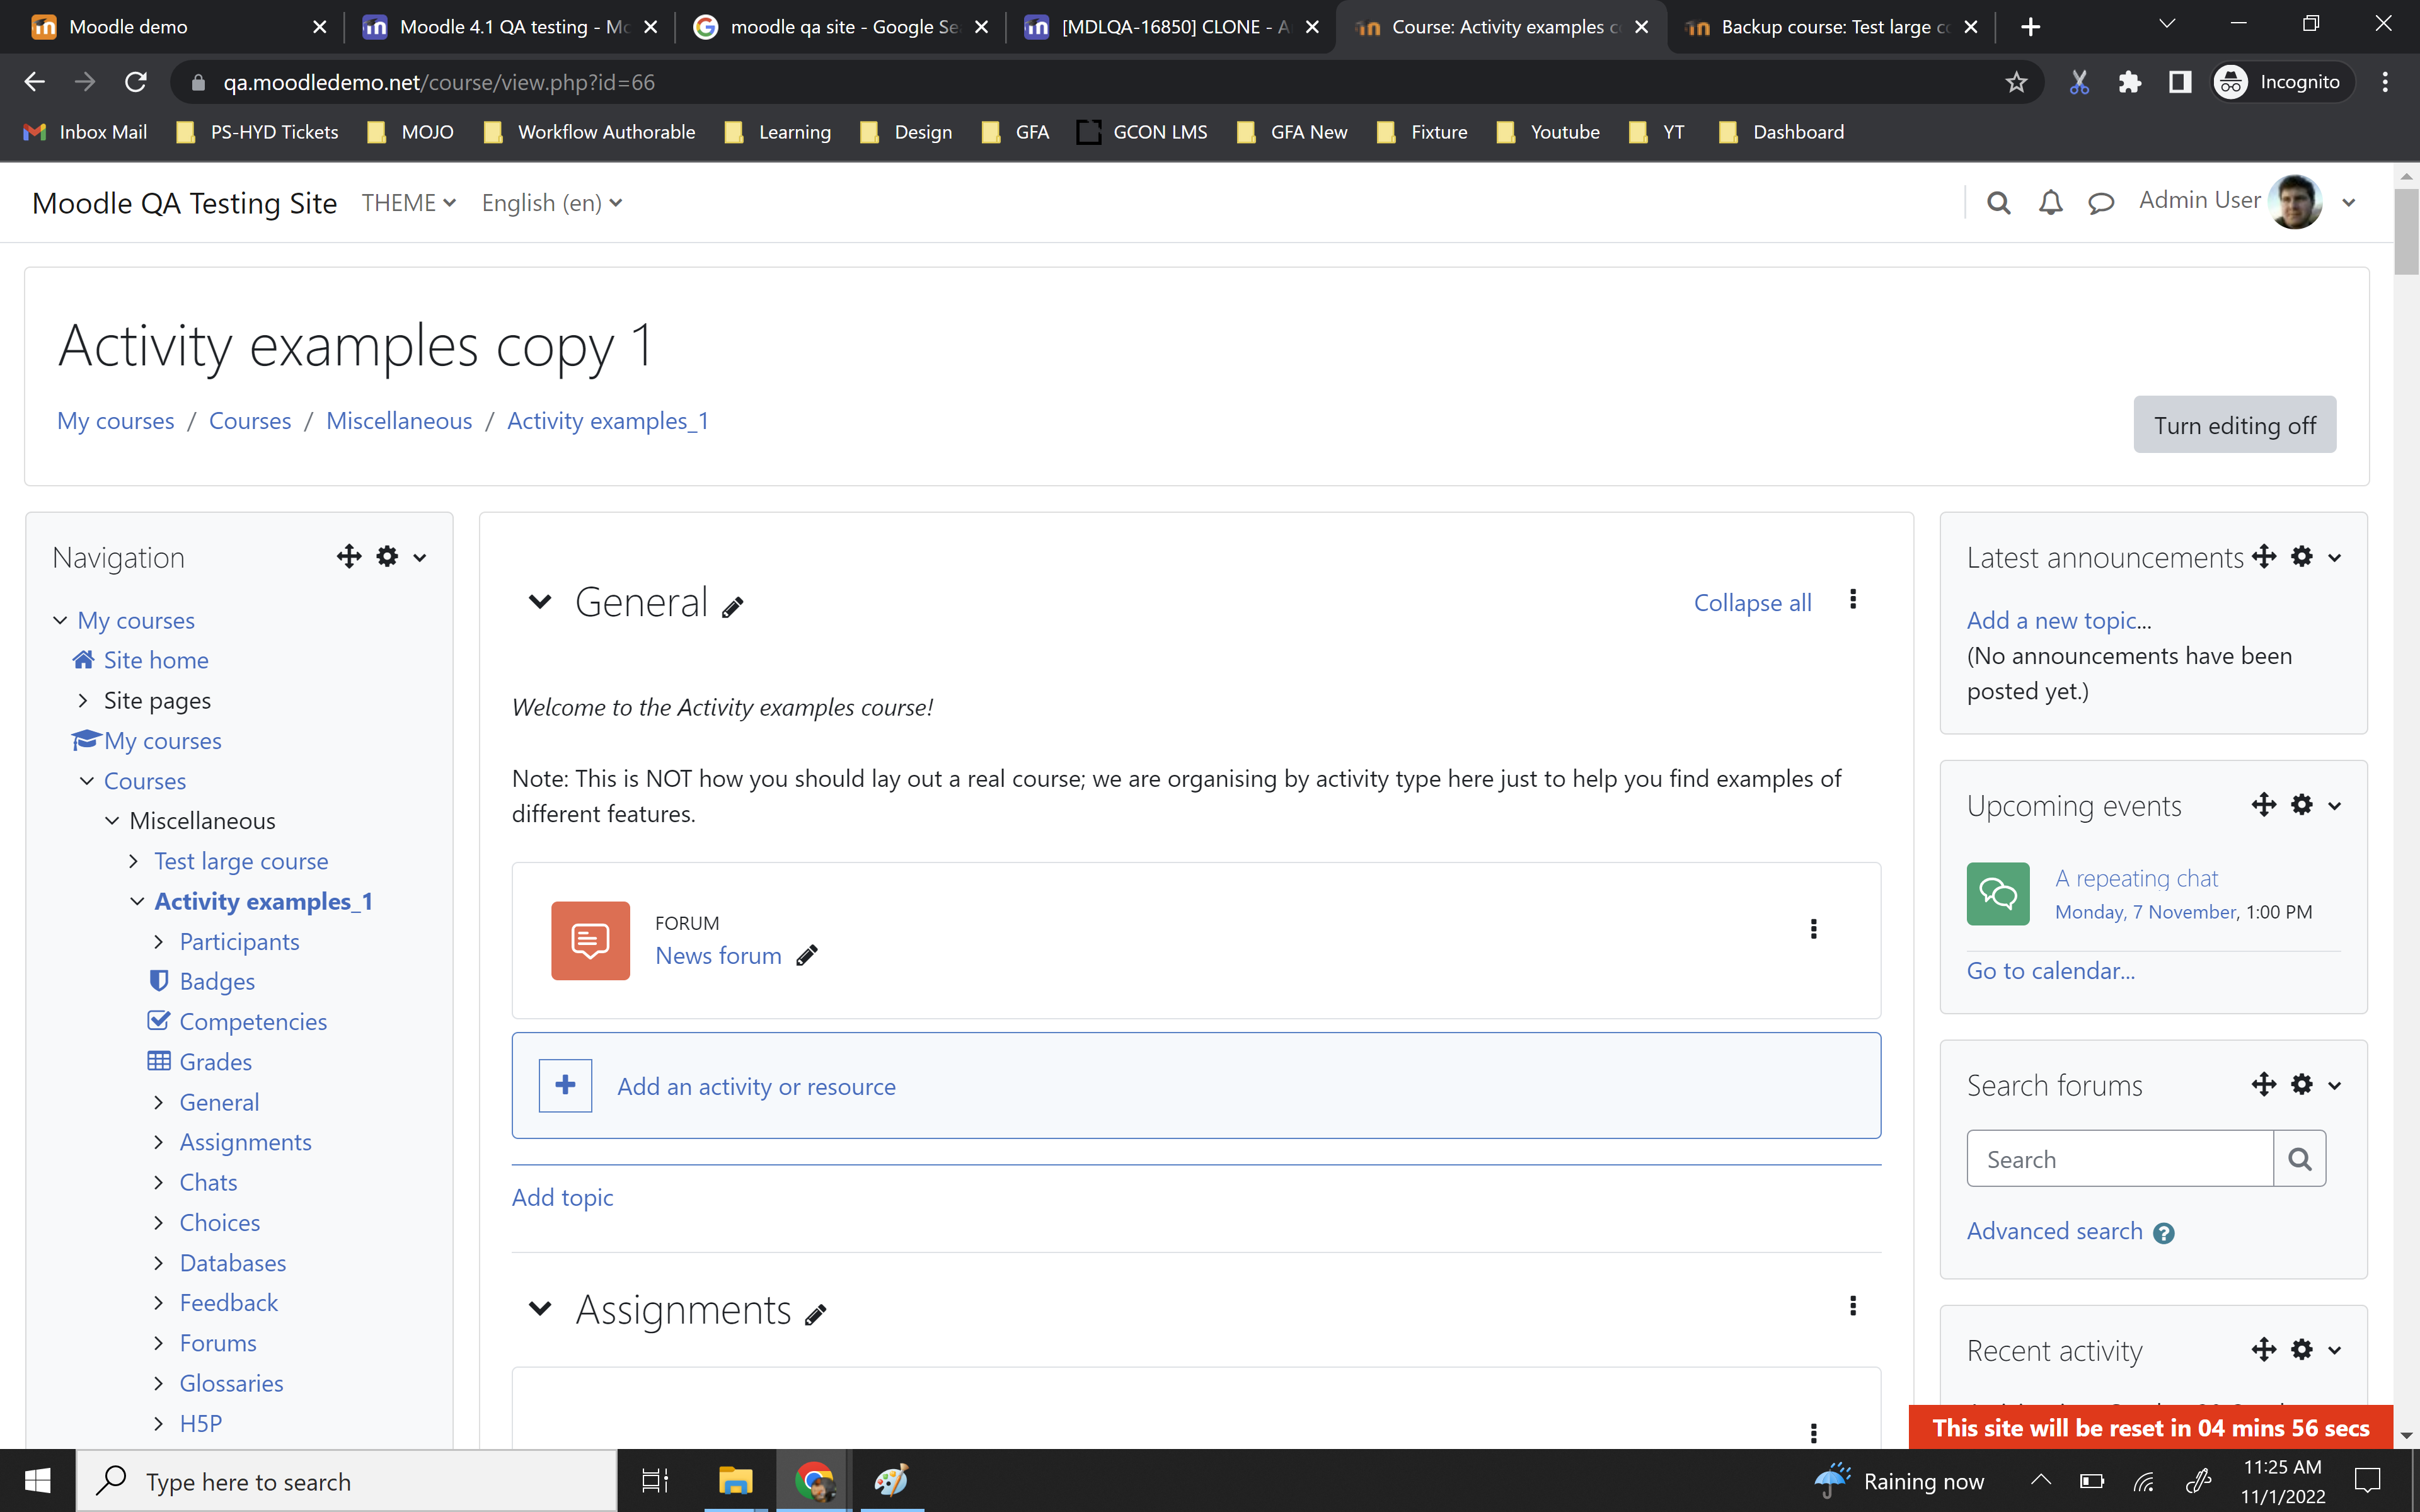Click the Add topic link
Image resolution: width=2420 pixels, height=1512 pixels.
562,1197
